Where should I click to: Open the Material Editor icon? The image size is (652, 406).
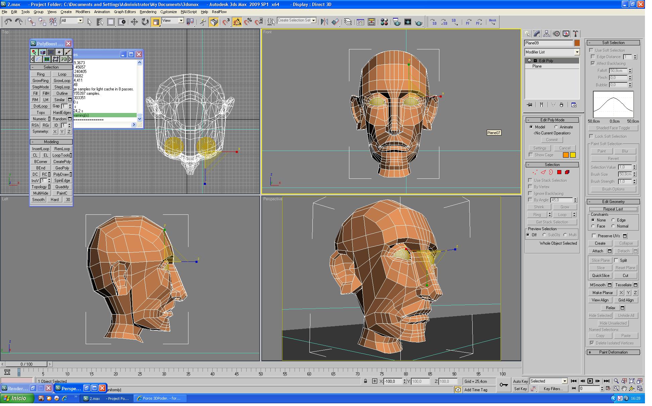[x=384, y=22]
